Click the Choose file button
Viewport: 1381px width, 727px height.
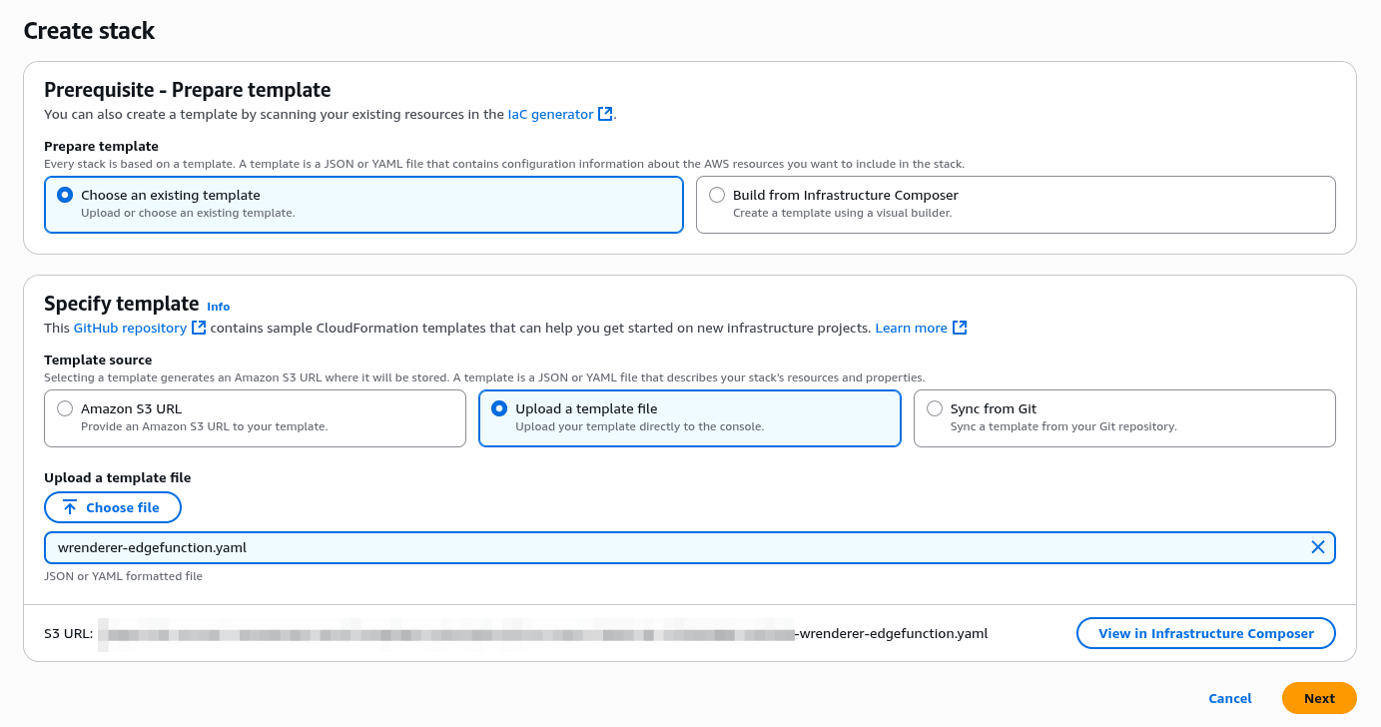coord(113,506)
